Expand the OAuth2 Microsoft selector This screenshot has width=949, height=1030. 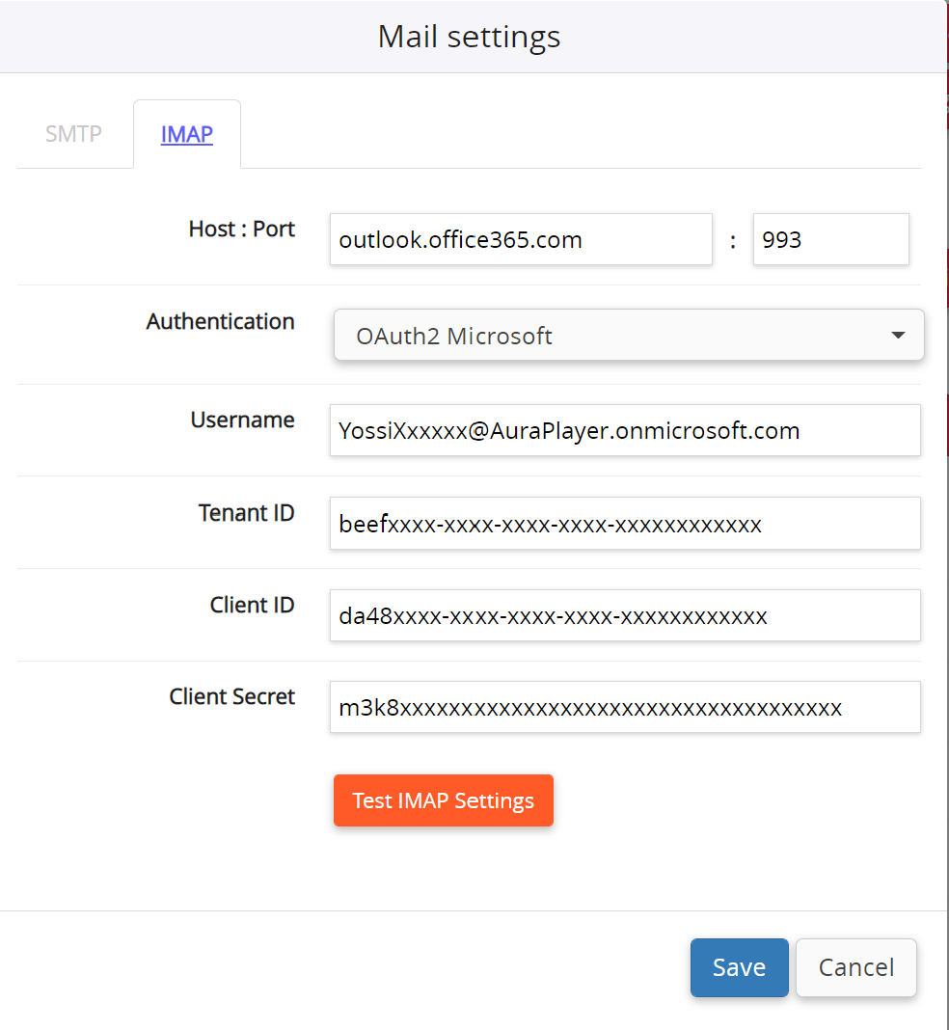click(x=628, y=335)
